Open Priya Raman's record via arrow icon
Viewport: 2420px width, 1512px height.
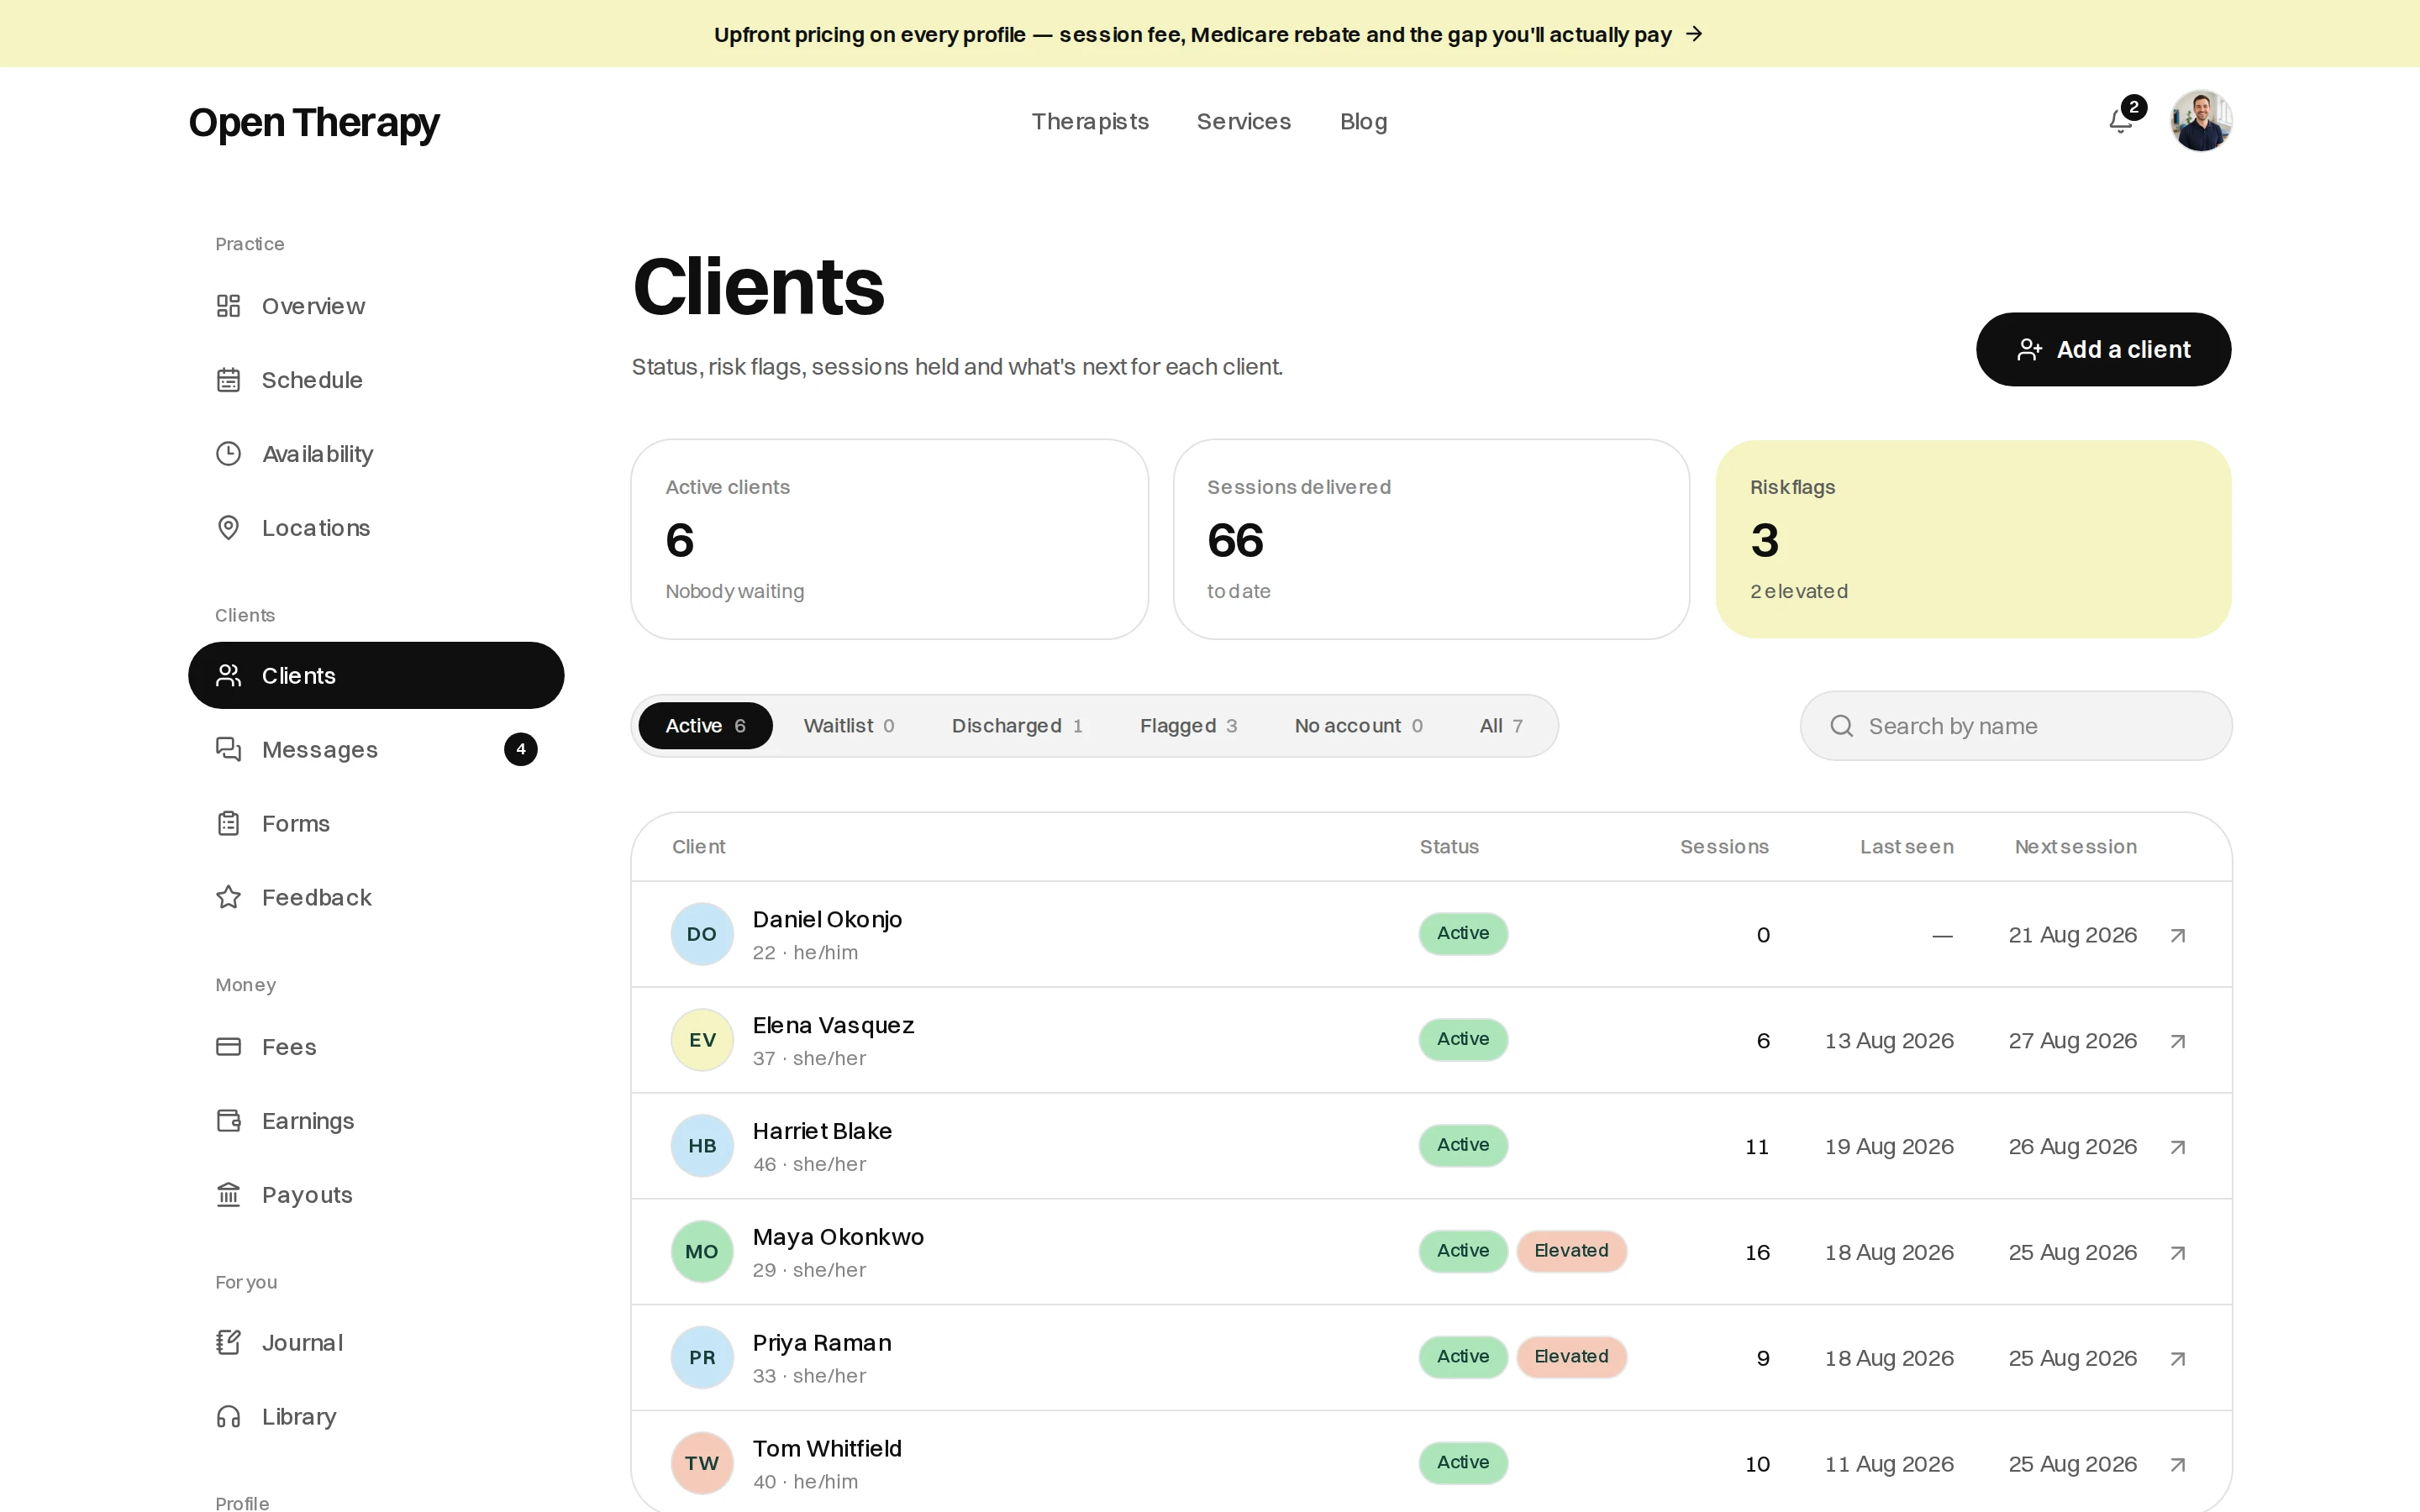click(2178, 1360)
